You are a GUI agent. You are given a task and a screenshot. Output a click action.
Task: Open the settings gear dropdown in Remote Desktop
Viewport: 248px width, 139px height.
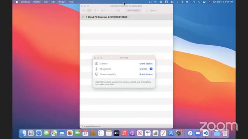(x=96, y=10)
